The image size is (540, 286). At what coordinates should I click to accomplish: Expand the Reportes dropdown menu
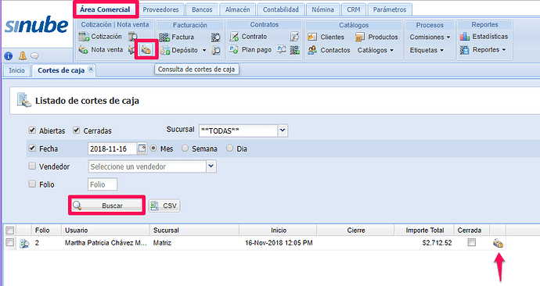coord(483,50)
